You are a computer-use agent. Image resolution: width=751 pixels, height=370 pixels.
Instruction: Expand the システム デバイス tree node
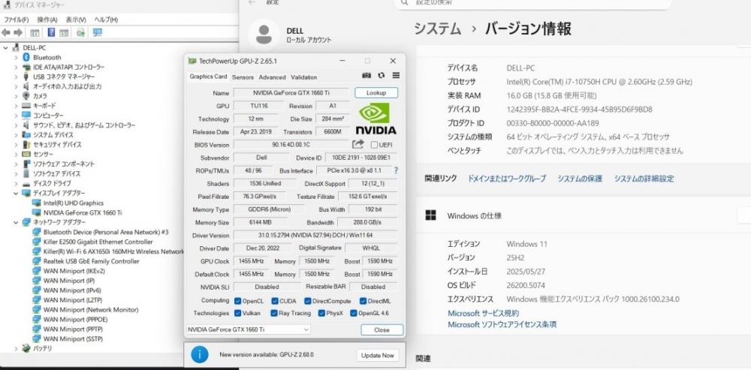pyautogui.click(x=16, y=135)
